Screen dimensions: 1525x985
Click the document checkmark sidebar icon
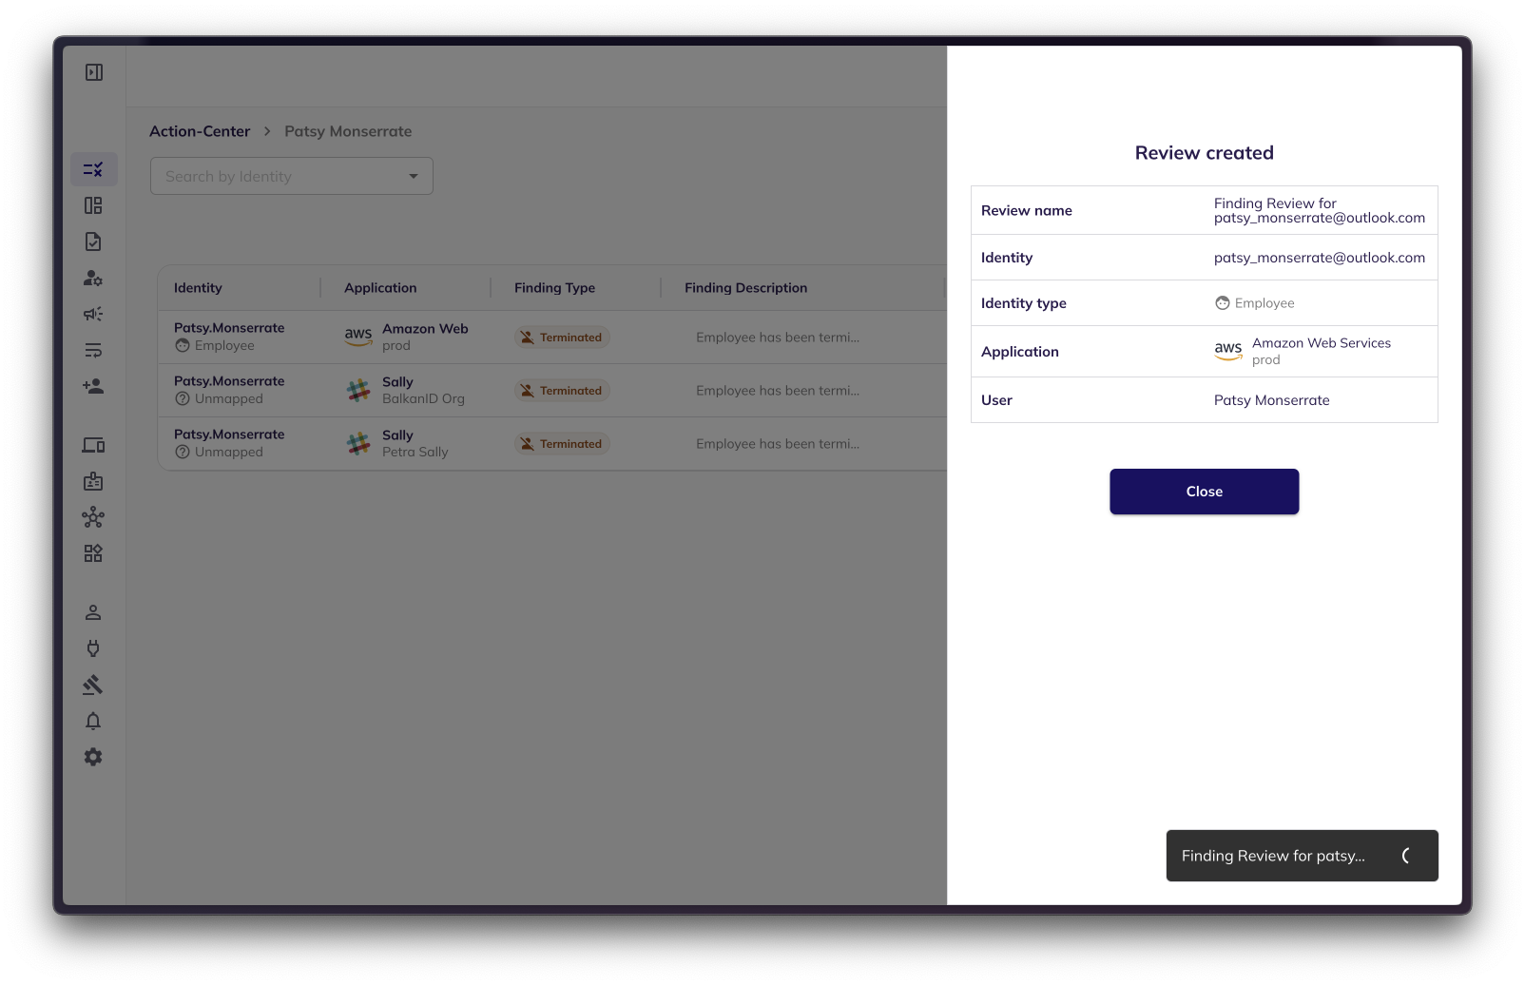click(93, 241)
